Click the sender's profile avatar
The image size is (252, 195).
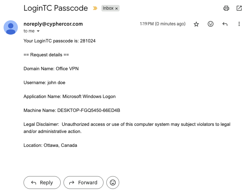[x=11, y=27]
